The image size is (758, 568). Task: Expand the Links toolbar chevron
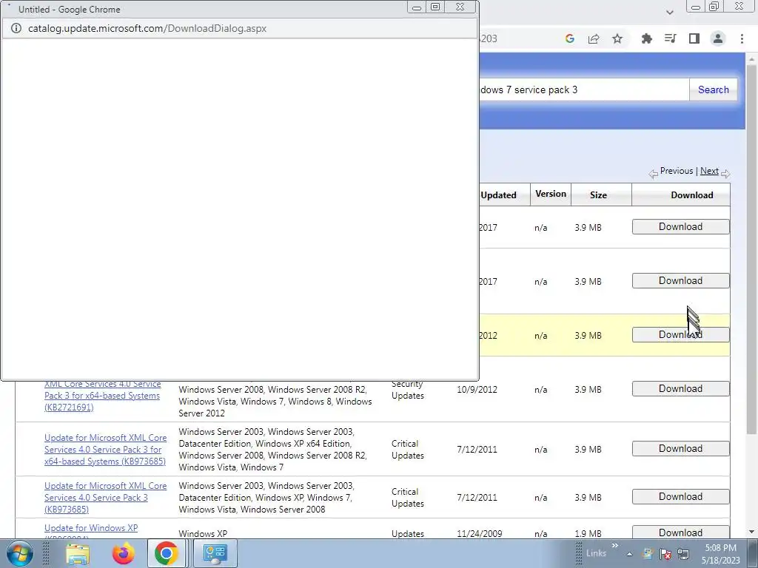click(615, 546)
